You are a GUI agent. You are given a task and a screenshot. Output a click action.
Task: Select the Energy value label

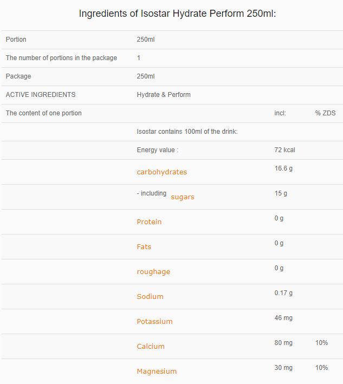click(158, 150)
